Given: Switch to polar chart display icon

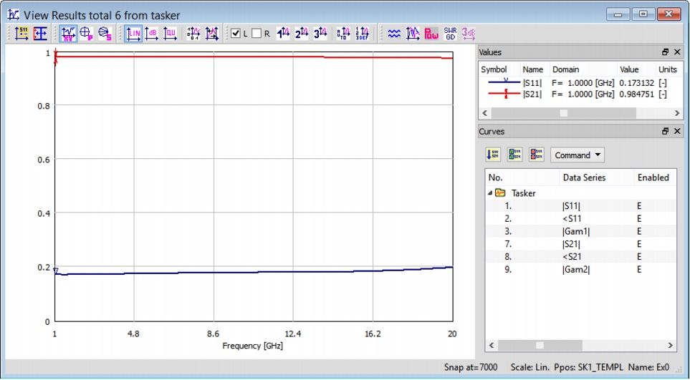Looking at the screenshot, I should 87,34.
